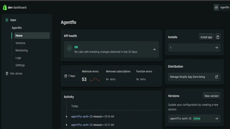Open Versions in the sidebar
Screen dimensions: 230x129
20,43
